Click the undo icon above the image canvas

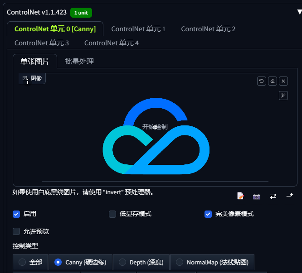click(x=261, y=81)
